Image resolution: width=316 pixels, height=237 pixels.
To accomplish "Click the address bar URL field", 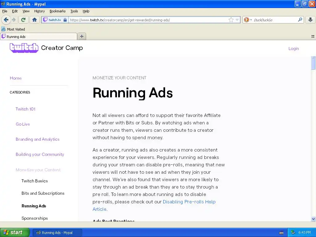I will (x=148, y=20).
